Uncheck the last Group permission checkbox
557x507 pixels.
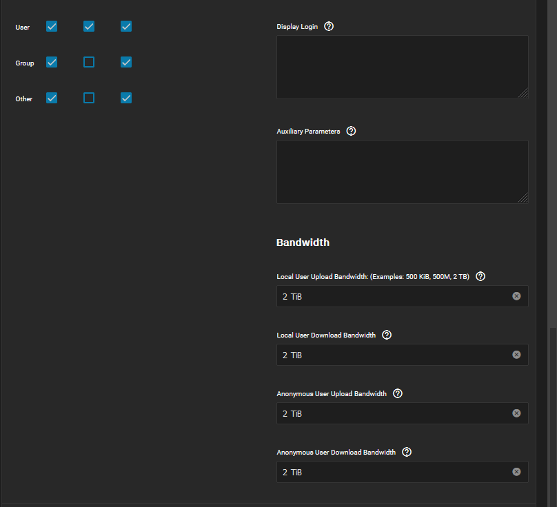click(x=126, y=62)
